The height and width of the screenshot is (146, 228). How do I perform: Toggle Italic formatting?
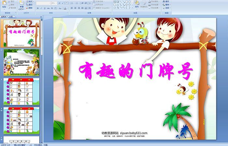tap(41, 8)
